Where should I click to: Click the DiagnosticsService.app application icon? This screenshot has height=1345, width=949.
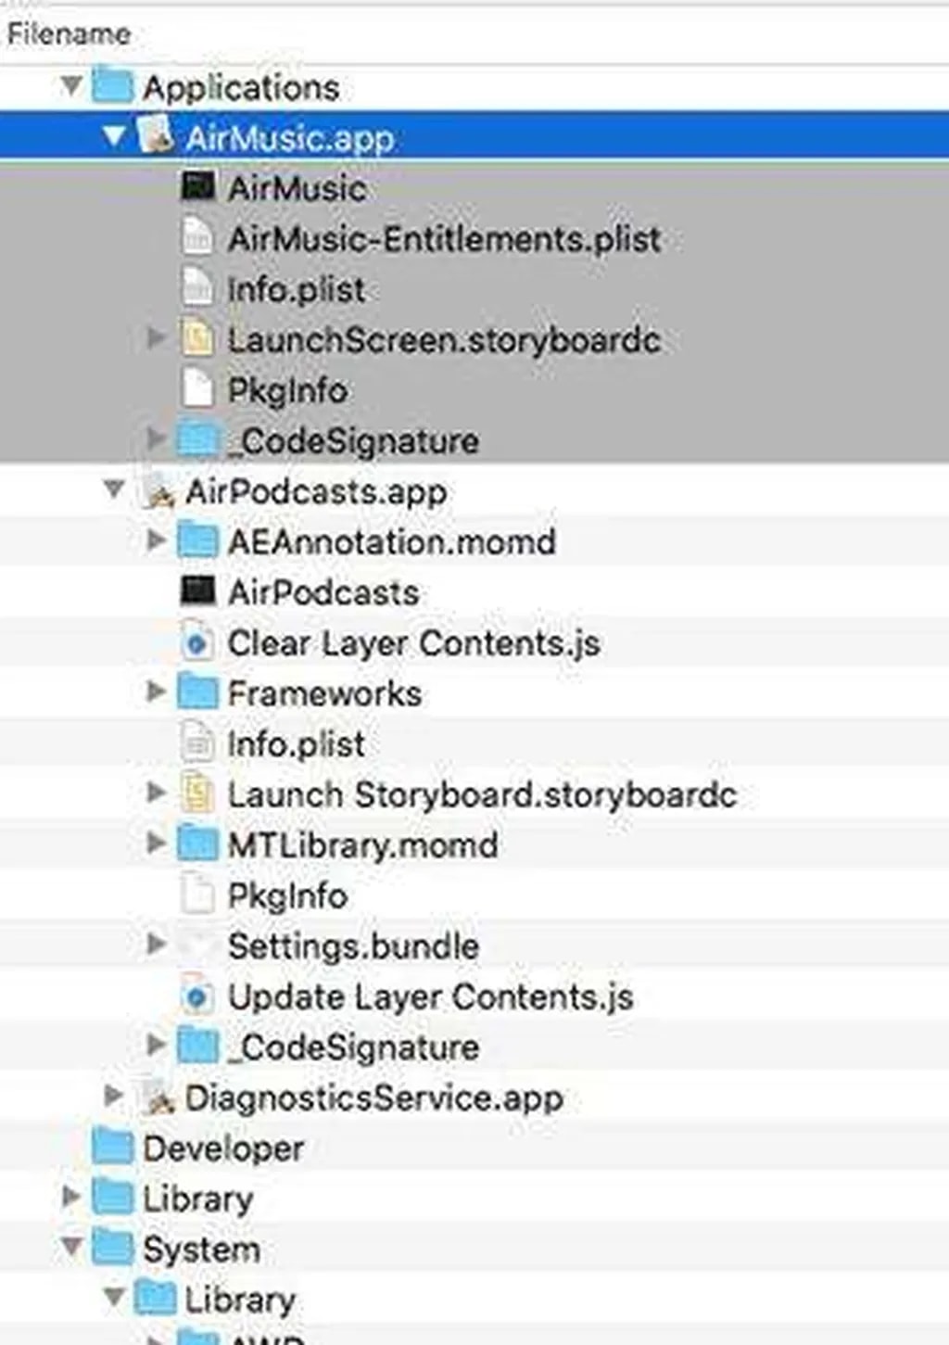click(x=159, y=1098)
